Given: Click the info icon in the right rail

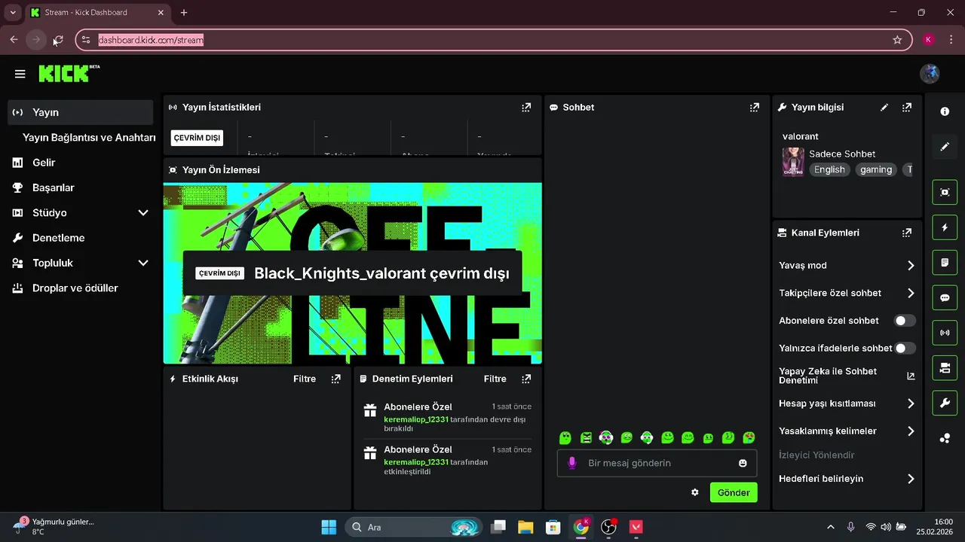Looking at the screenshot, I should coord(945,111).
